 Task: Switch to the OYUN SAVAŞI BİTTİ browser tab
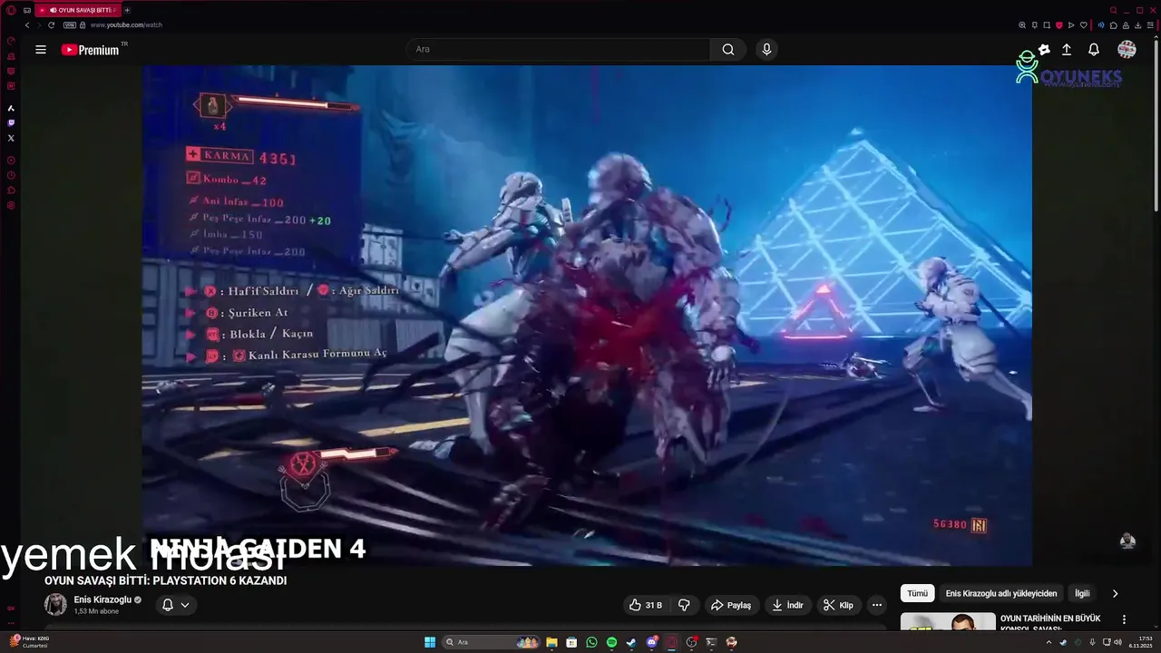(77, 10)
